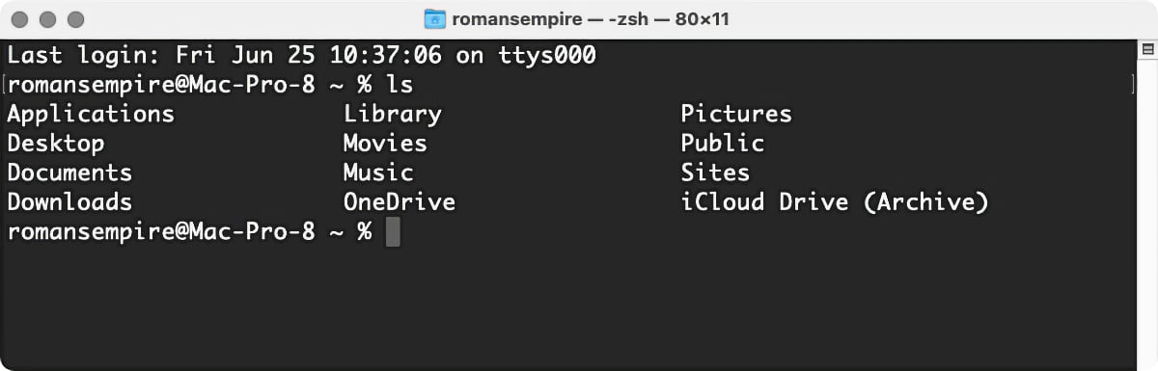Image resolution: width=1158 pixels, height=371 pixels.
Task: Click the 'Downloads' entry in listing
Action: (x=69, y=202)
